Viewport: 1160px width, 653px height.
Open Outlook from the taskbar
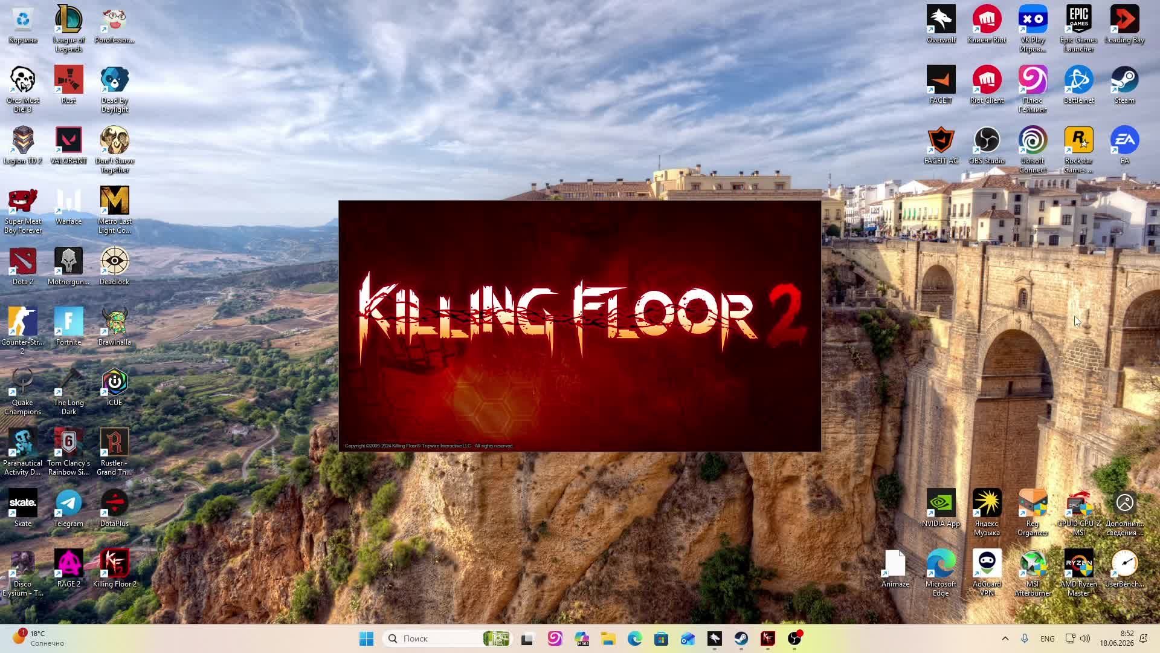688,638
